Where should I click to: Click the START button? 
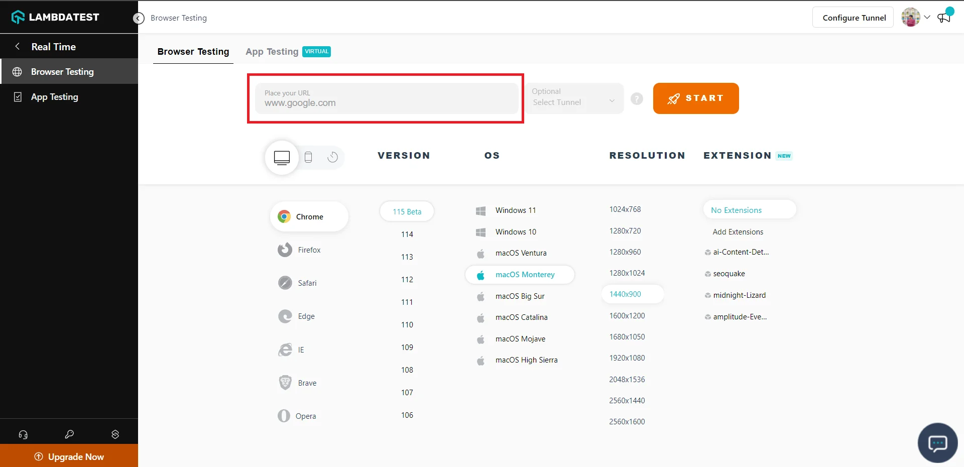696,98
